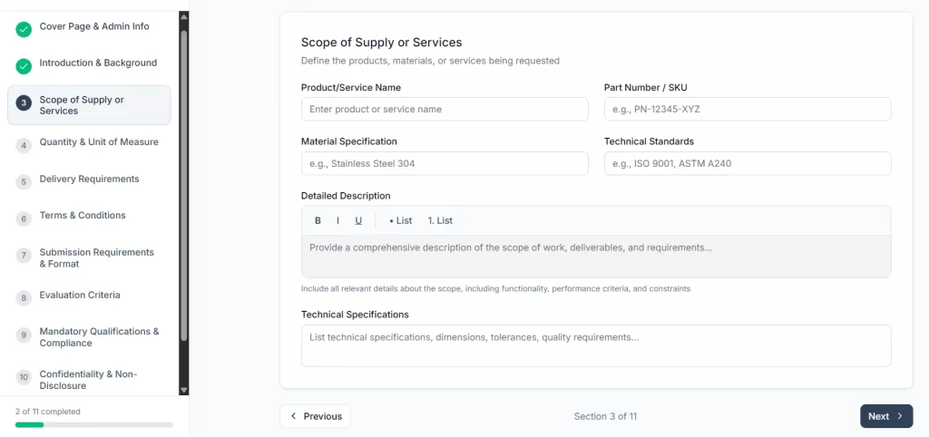Apply italic formatting in Detailed Description
The height and width of the screenshot is (437, 929).
(x=337, y=220)
